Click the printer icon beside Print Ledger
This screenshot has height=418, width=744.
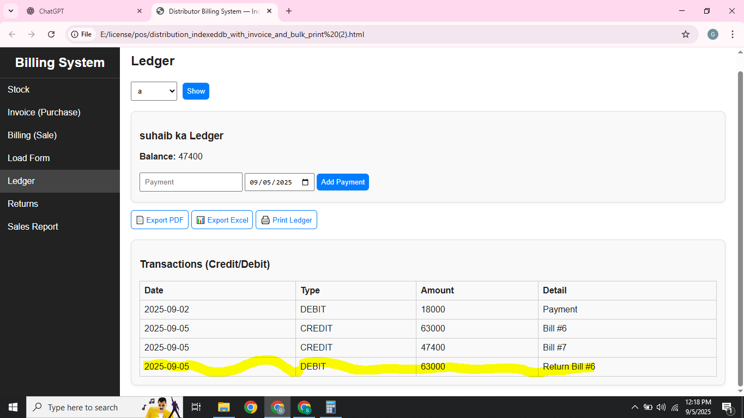[x=265, y=219]
